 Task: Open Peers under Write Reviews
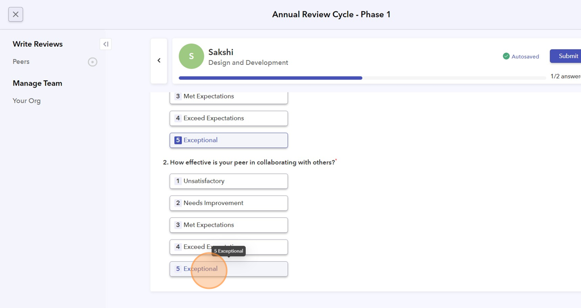pyautogui.click(x=21, y=62)
